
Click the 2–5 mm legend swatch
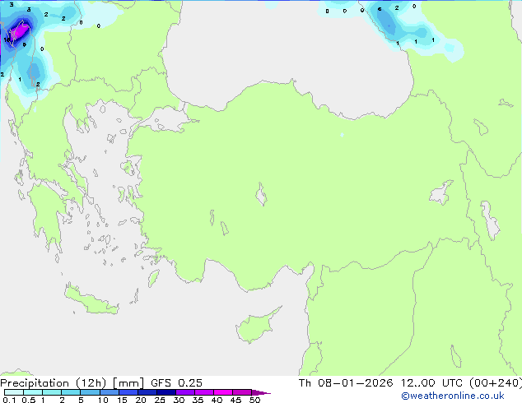[x=71, y=392]
